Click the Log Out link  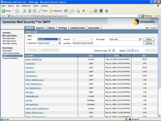[x=153, y=28]
